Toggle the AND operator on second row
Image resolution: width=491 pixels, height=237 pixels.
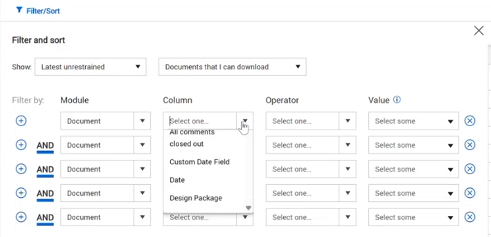click(x=45, y=146)
